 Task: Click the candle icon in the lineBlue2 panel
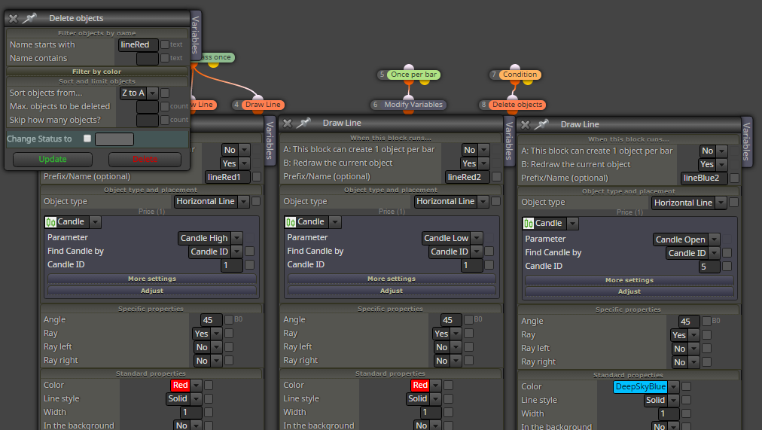(529, 224)
